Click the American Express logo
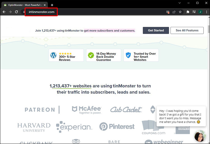The height and width of the screenshot is (144, 210). click(183, 130)
